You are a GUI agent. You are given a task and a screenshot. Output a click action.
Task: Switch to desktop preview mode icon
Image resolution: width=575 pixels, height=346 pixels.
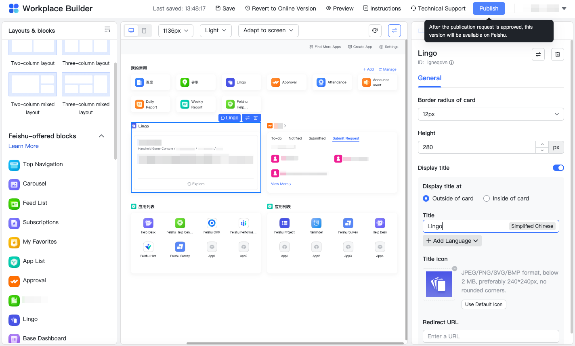click(x=131, y=31)
